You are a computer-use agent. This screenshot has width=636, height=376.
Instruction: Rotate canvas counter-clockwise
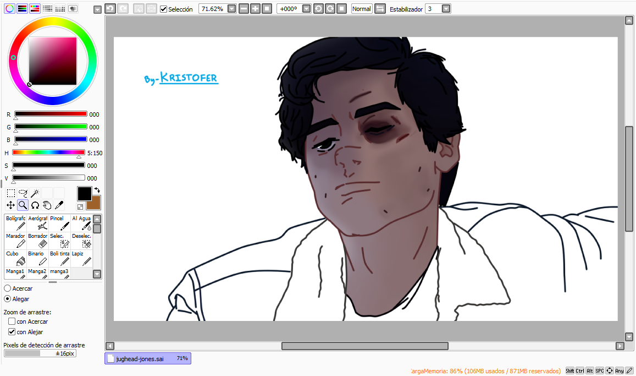click(x=318, y=8)
